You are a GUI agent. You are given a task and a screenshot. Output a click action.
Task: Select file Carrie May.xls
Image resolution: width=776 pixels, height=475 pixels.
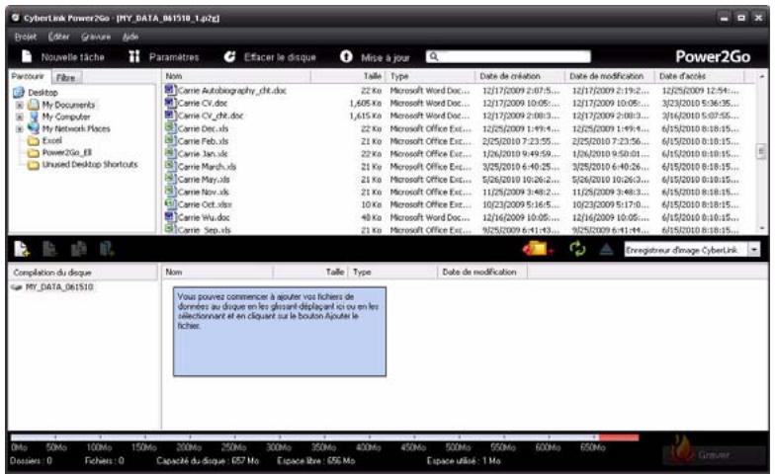pyautogui.click(x=204, y=180)
